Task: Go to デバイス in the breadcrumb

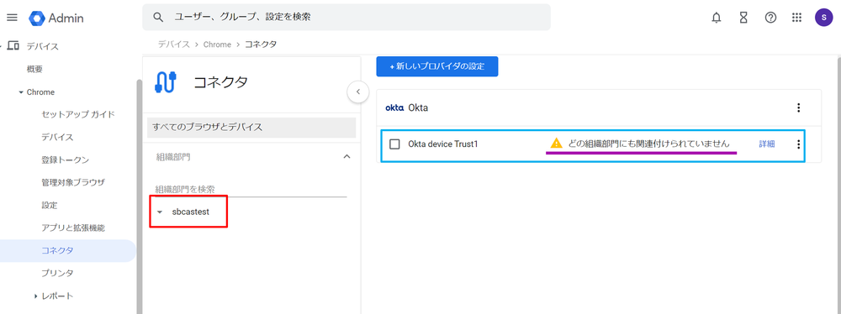Action: coord(174,44)
